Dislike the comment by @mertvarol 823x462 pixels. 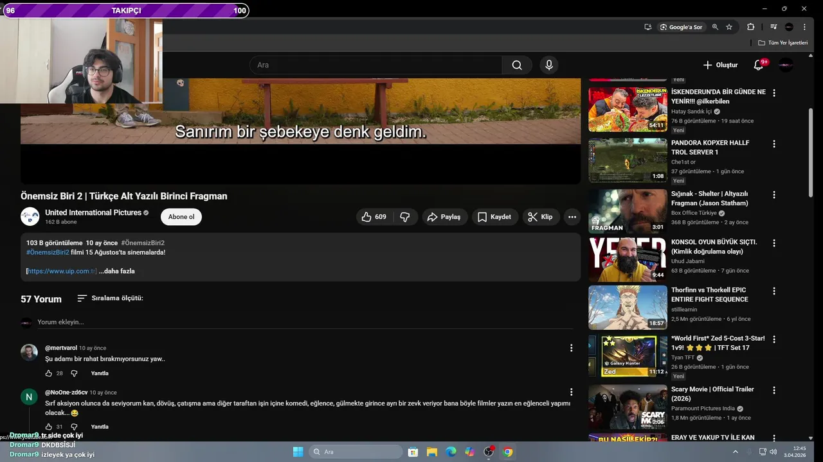[74, 373]
